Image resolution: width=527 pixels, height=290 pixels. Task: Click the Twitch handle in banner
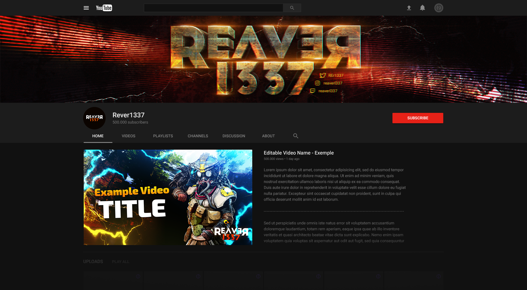coord(324,91)
